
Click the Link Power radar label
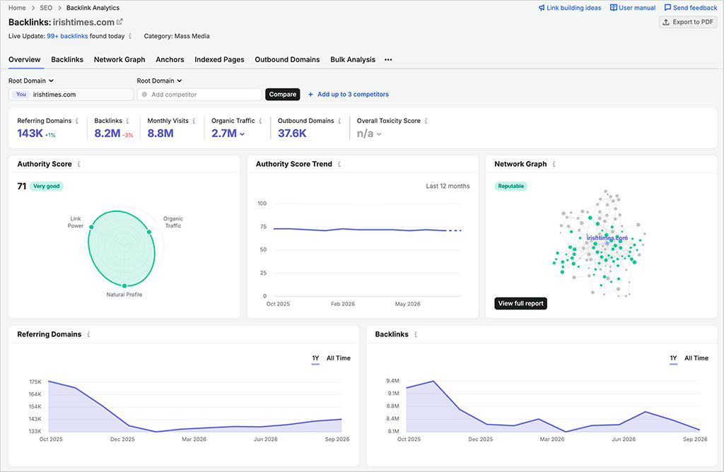[x=75, y=223]
